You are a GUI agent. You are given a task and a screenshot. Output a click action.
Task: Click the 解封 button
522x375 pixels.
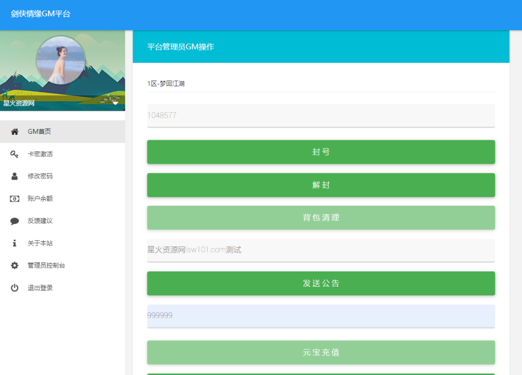[321, 185]
